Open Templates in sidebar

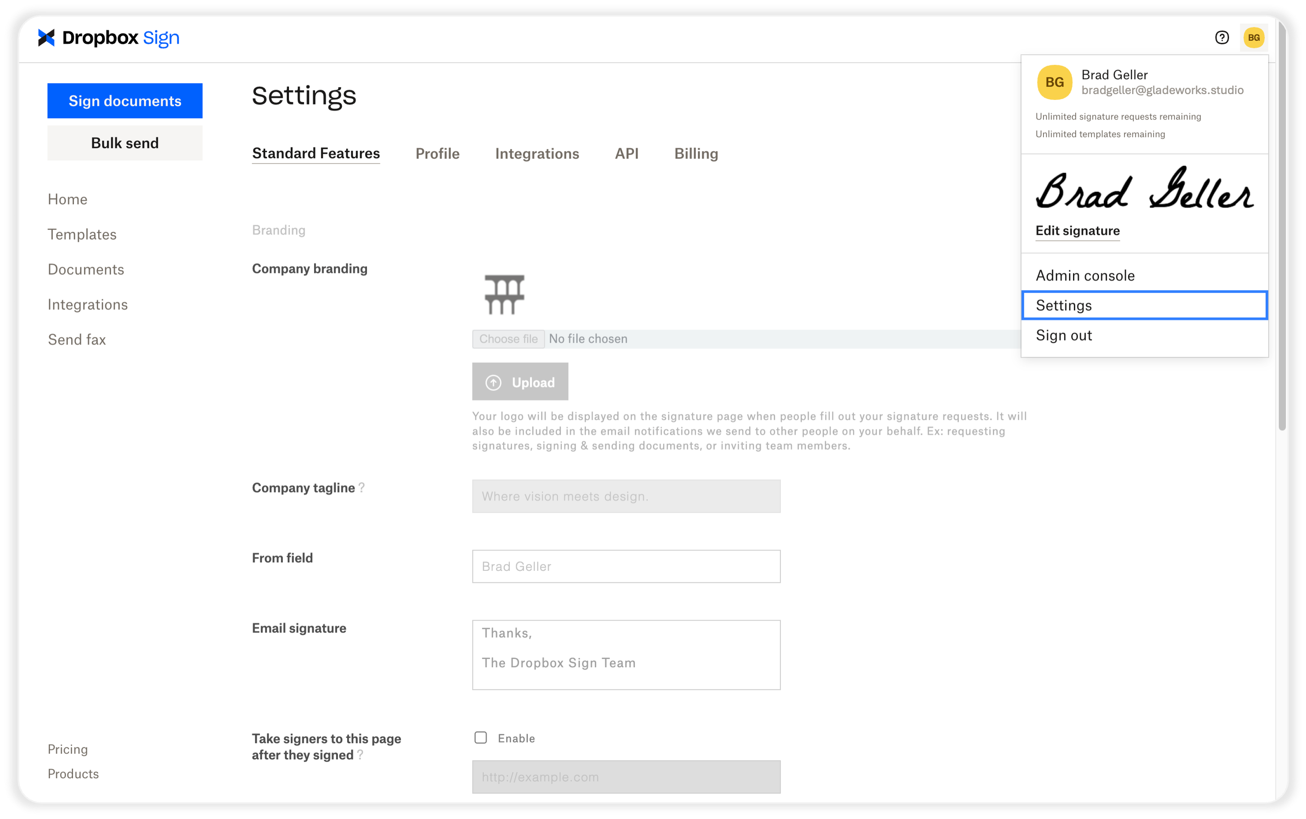(x=82, y=234)
